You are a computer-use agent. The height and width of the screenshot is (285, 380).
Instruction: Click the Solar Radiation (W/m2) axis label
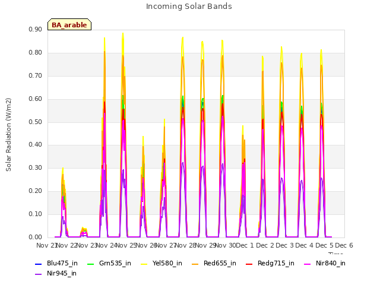pos(8,135)
